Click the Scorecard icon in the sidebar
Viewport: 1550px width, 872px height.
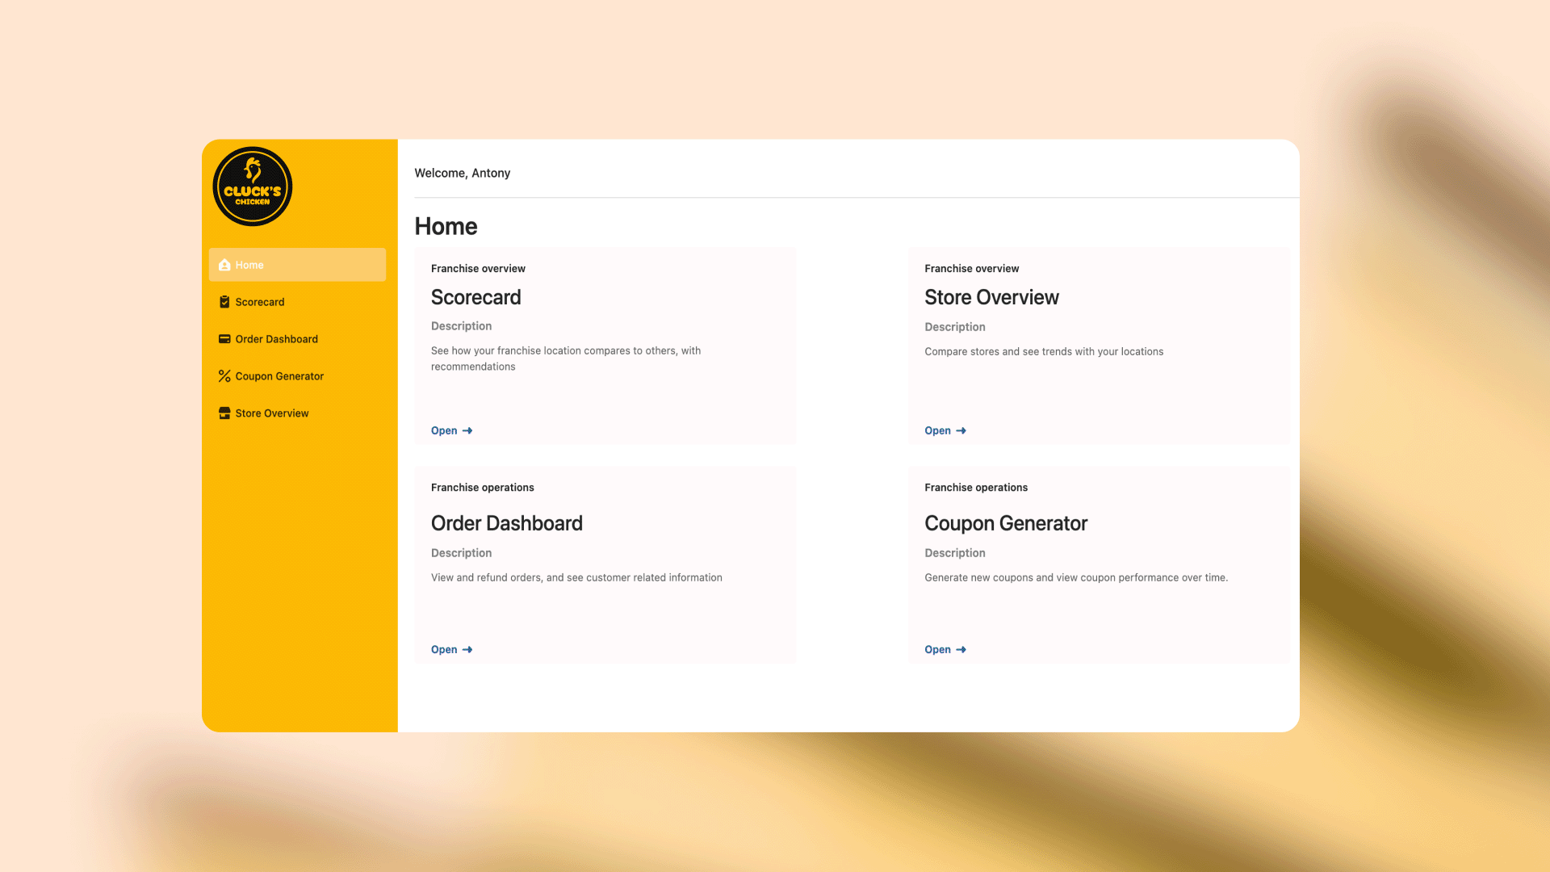coord(224,301)
